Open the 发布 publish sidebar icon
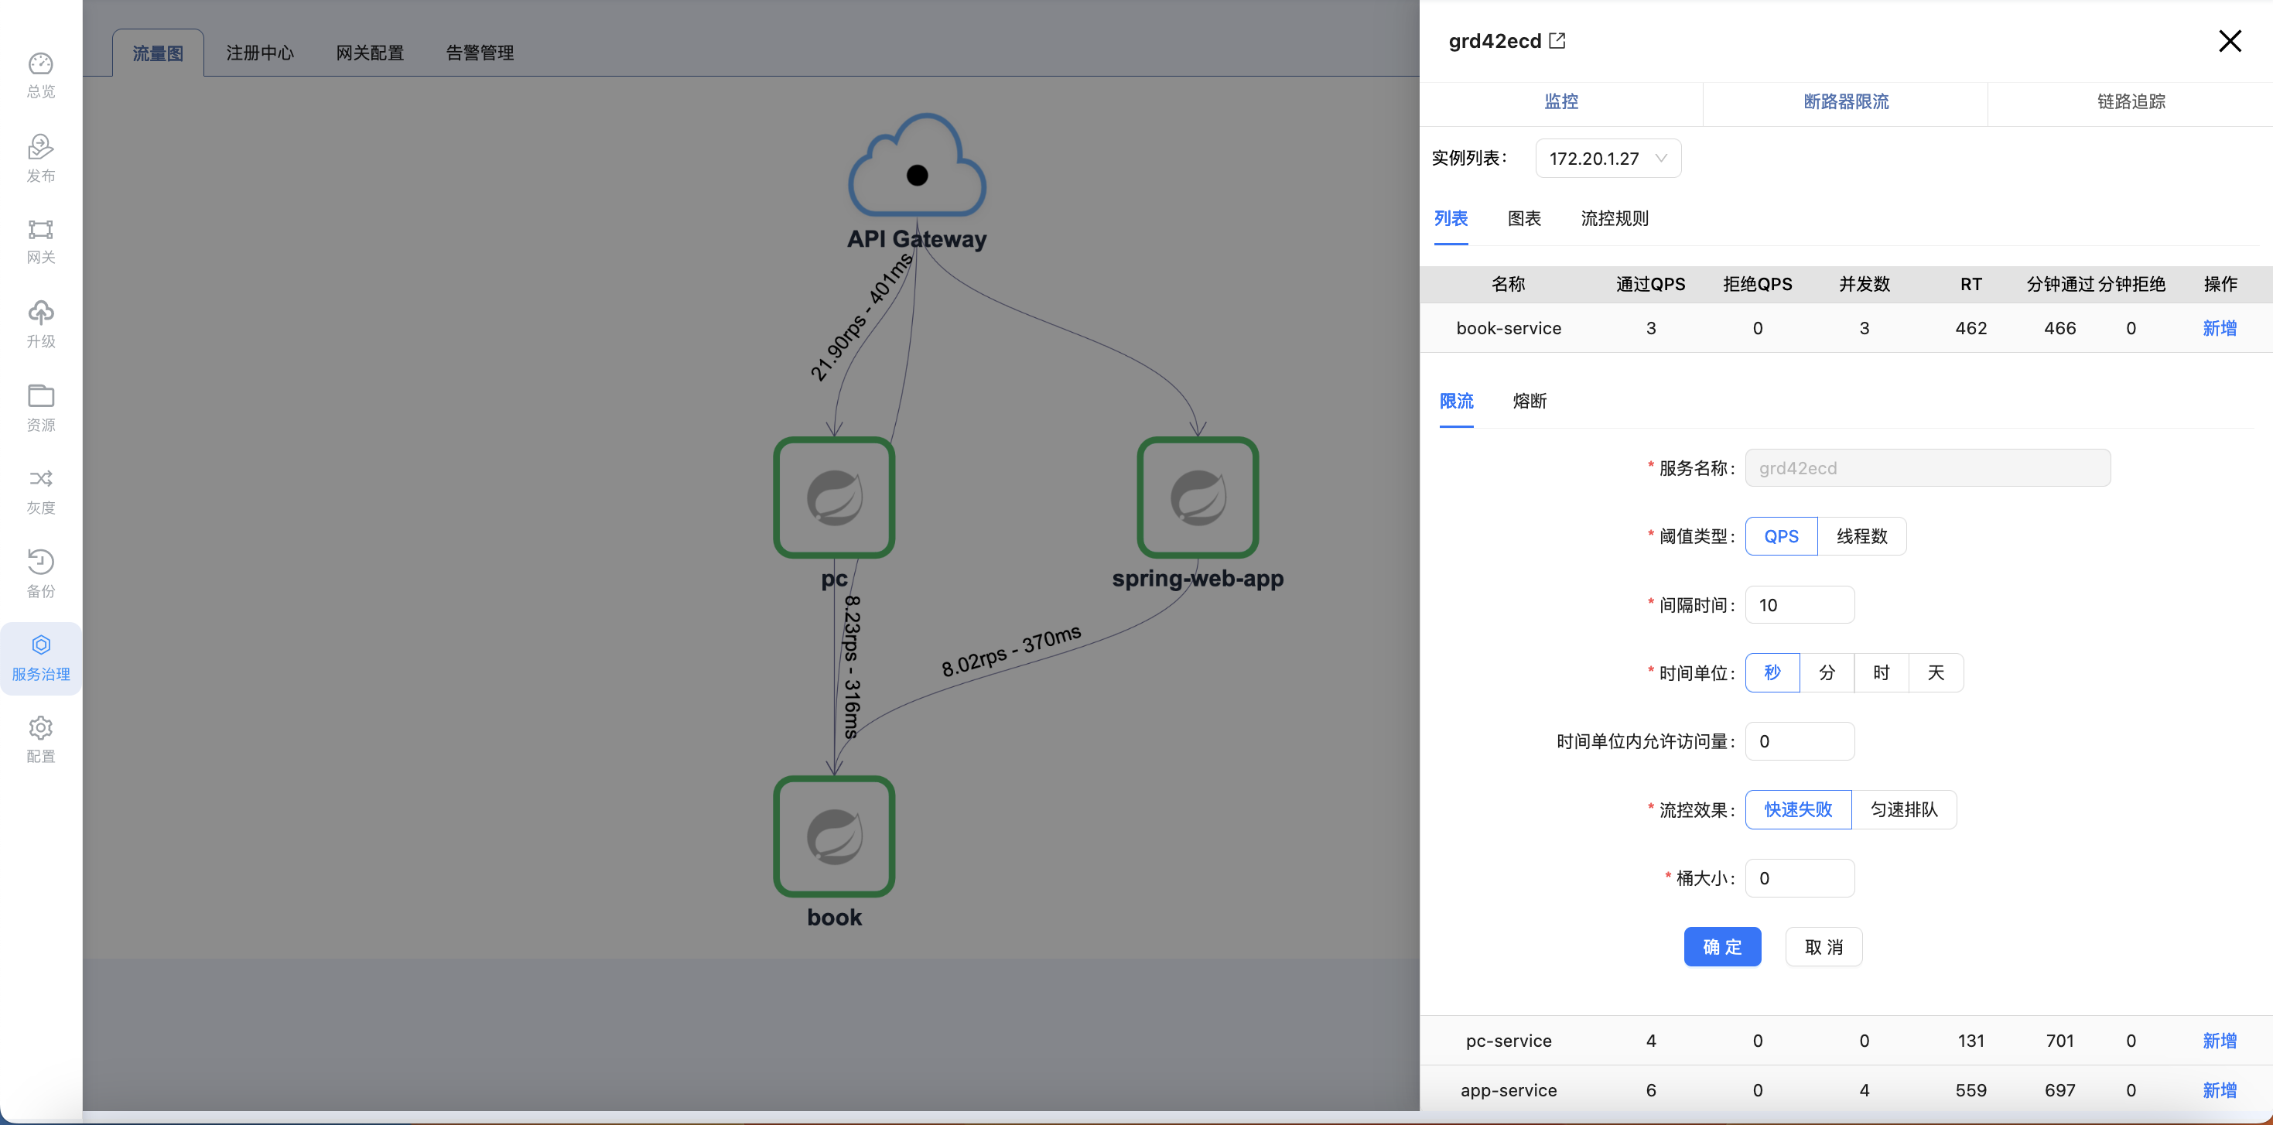The image size is (2273, 1125). pyautogui.click(x=40, y=158)
